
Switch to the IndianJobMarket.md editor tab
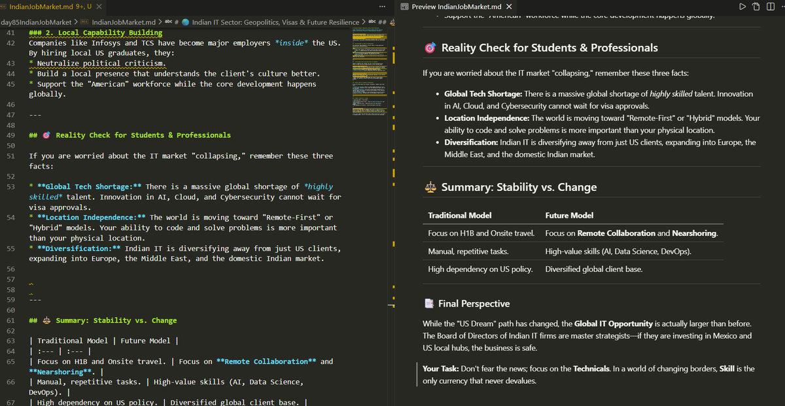coord(52,6)
